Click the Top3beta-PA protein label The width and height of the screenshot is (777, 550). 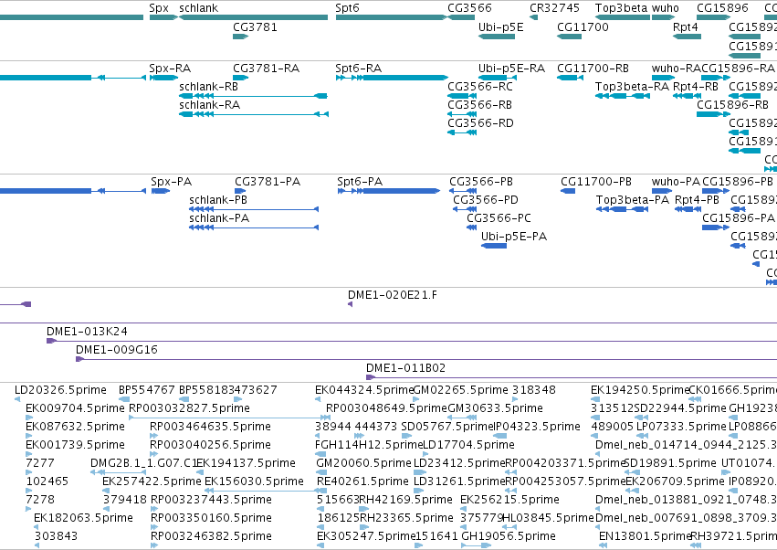click(x=633, y=200)
